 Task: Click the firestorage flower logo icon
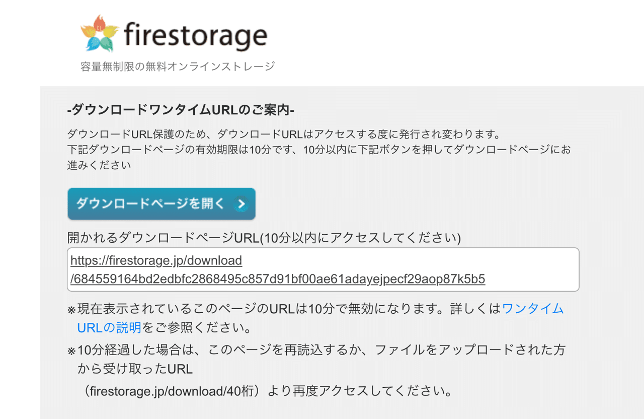pyautogui.click(x=99, y=33)
